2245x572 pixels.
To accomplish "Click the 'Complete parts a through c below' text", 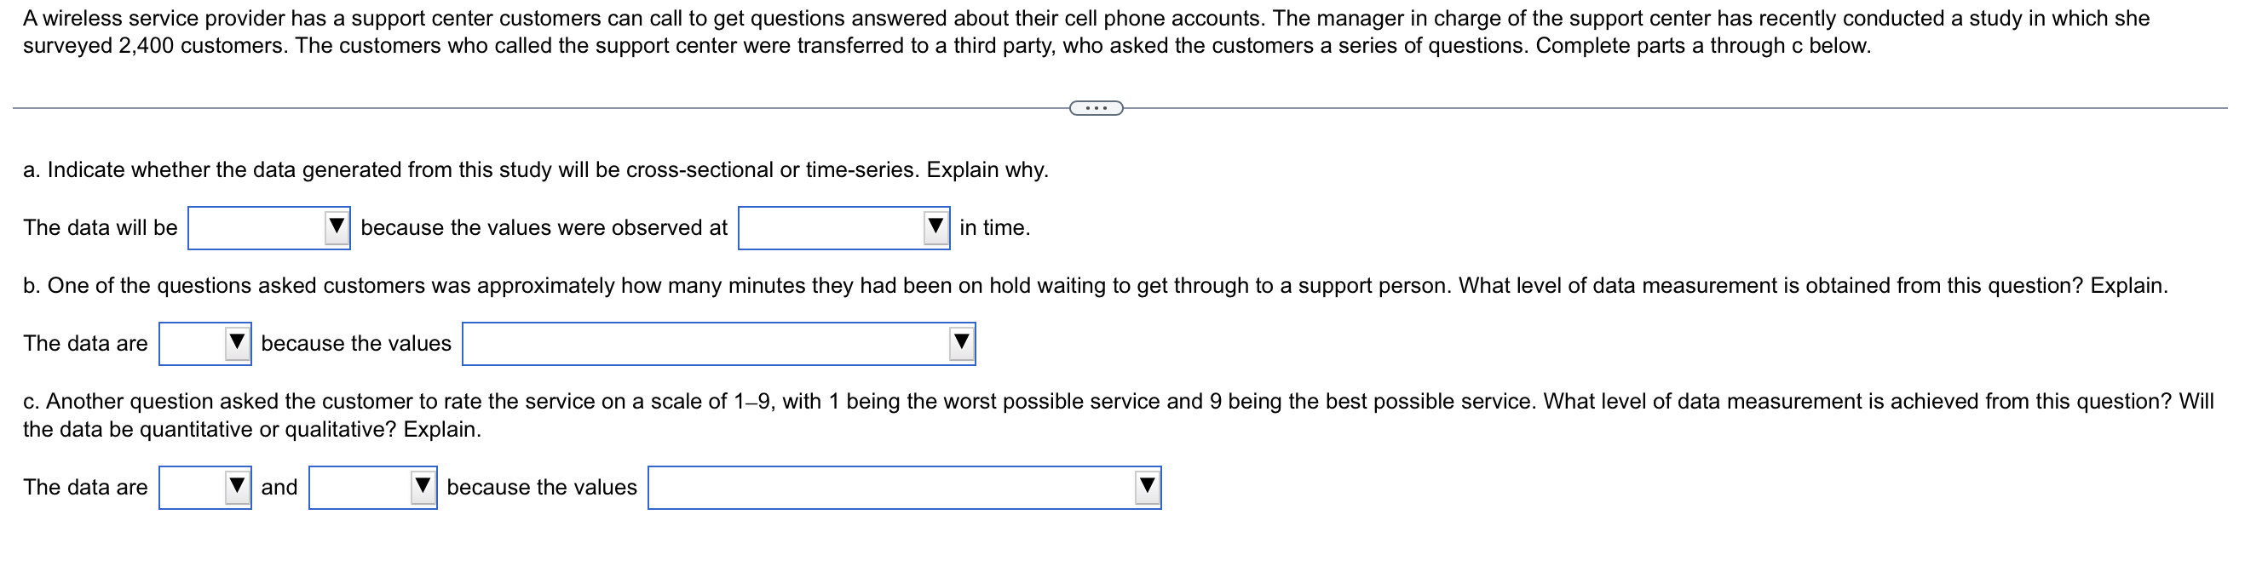I will [x=1682, y=48].
